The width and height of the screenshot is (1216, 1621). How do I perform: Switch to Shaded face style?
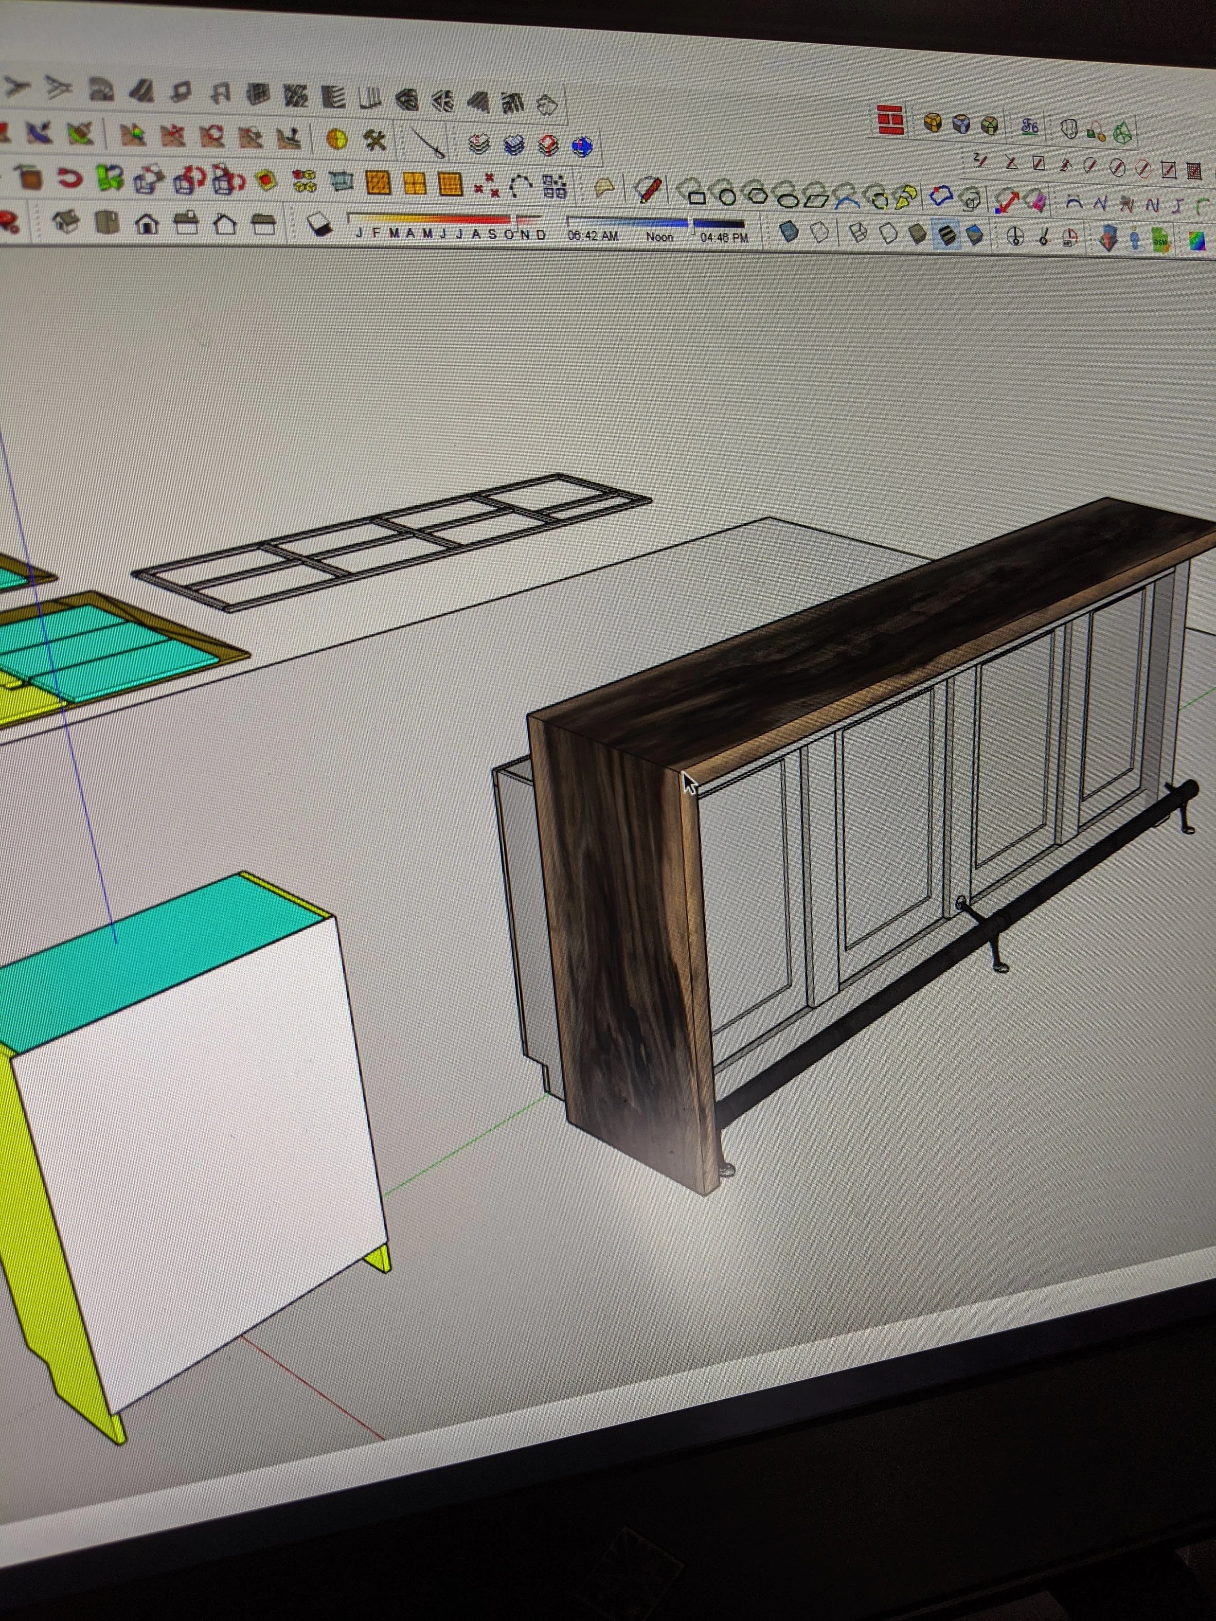(x=917, y=234)
